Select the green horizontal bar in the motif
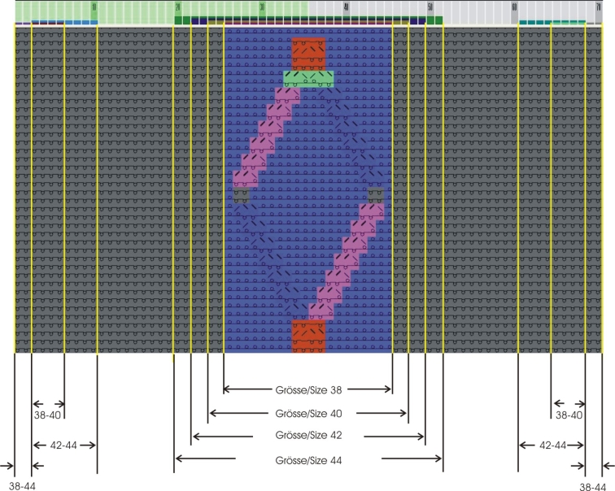Image resolution: width=615 pixels, height=491 pixels. click(x=308, y=78)
